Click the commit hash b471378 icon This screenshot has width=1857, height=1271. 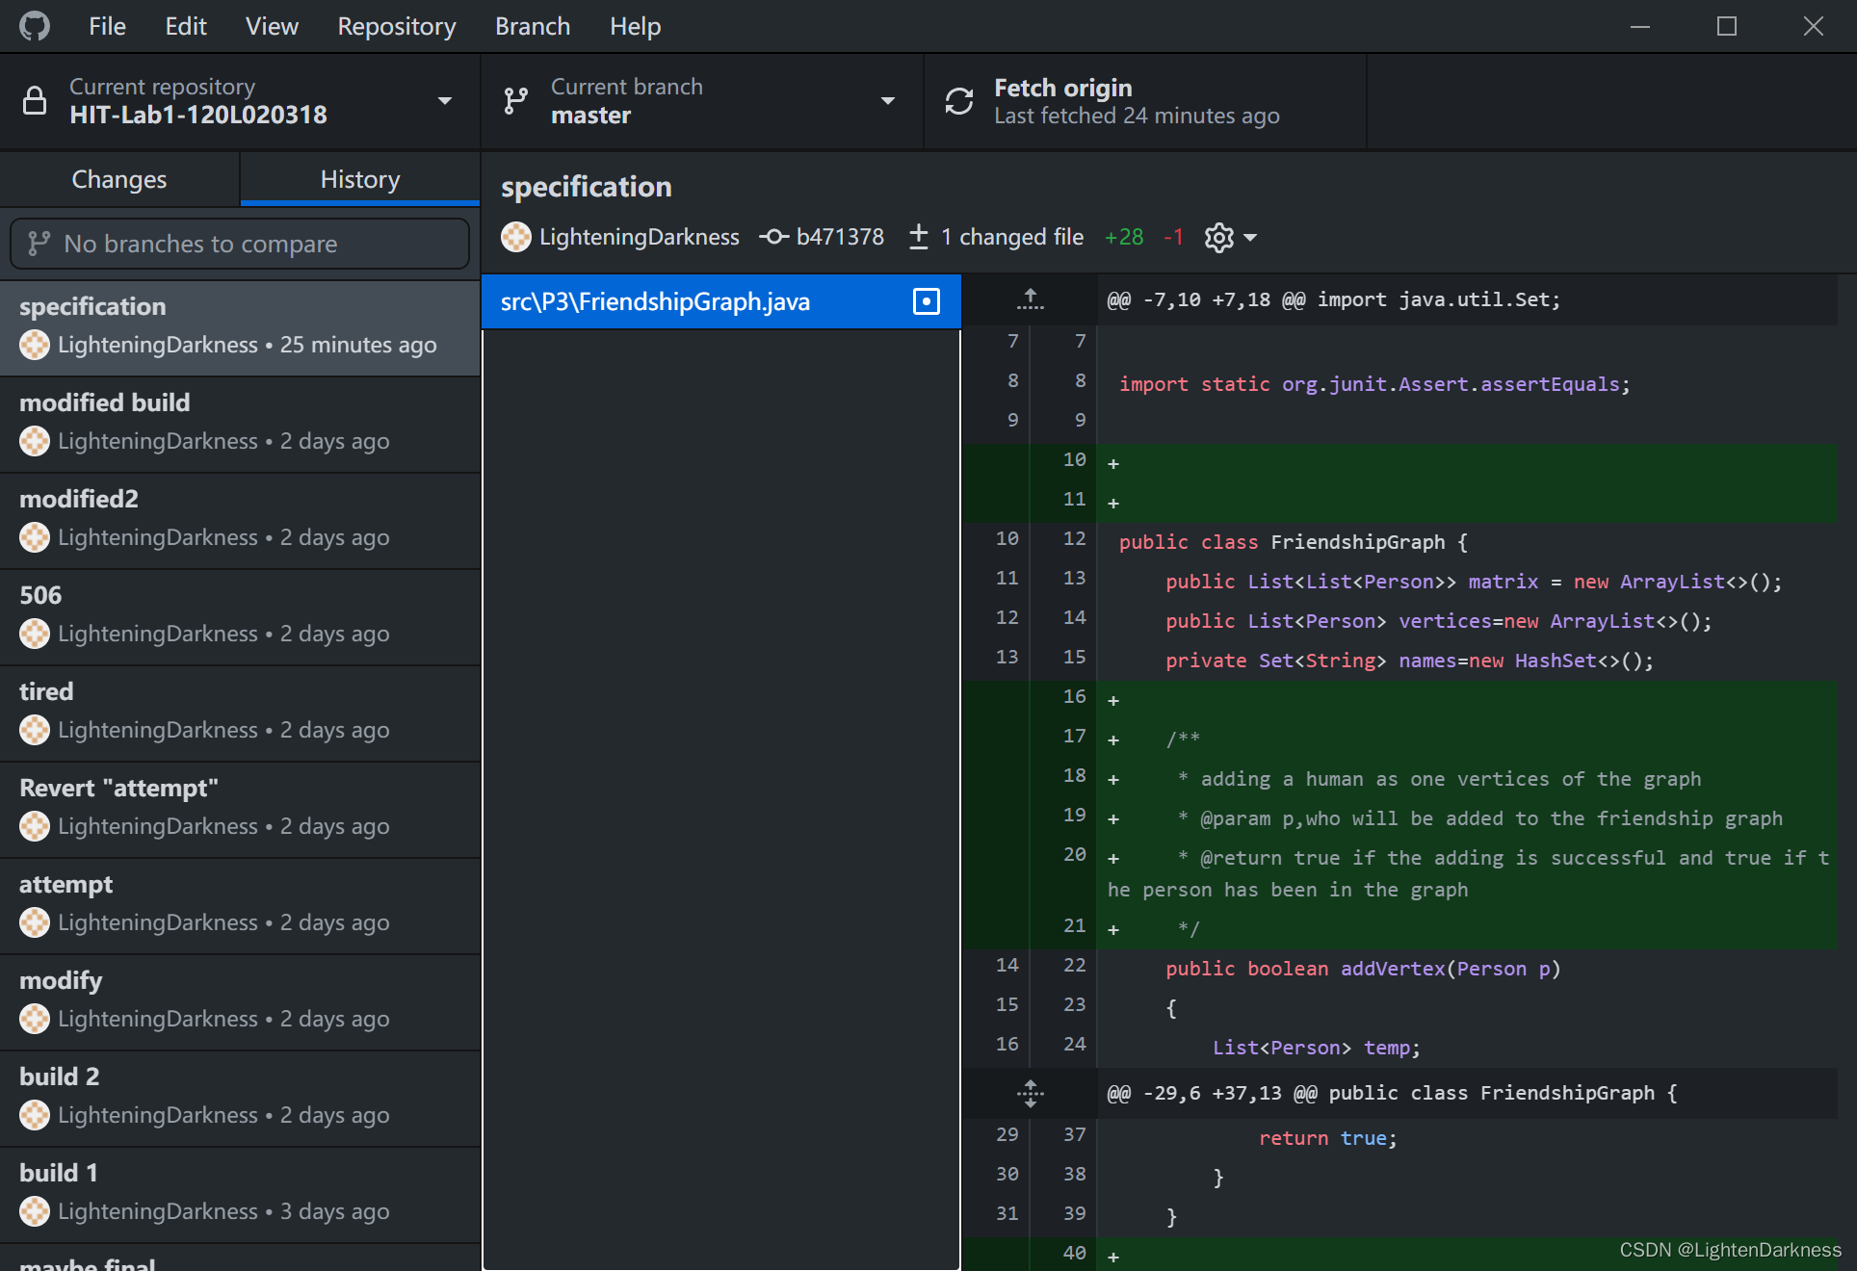point(773,237)
